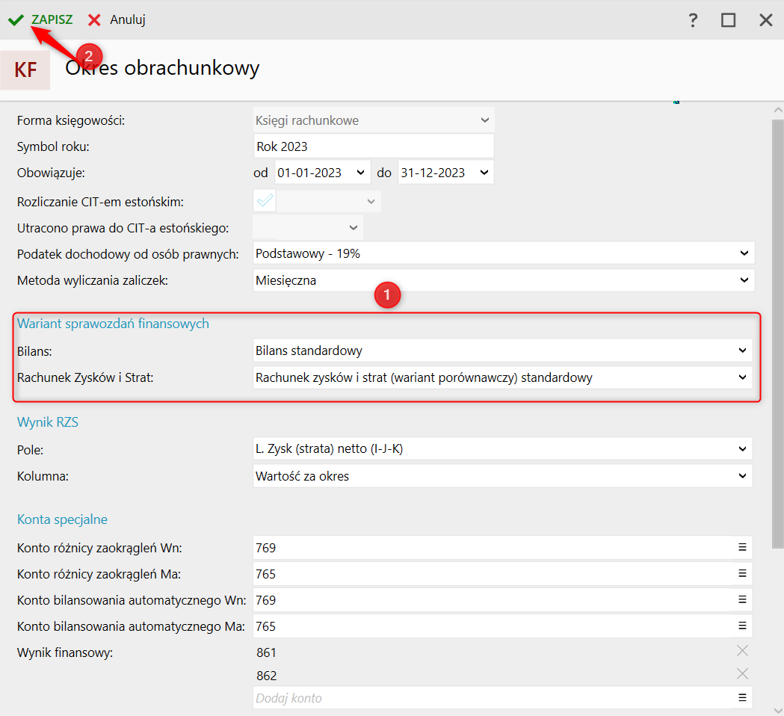Image resolution: width=784 pixels, height=716 pixels.
Task: Open the Podatek dochodowy od osób prawnych dropdown
Action: coord(504,253)
